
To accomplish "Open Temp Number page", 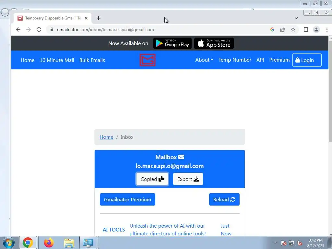I will 235,60.
